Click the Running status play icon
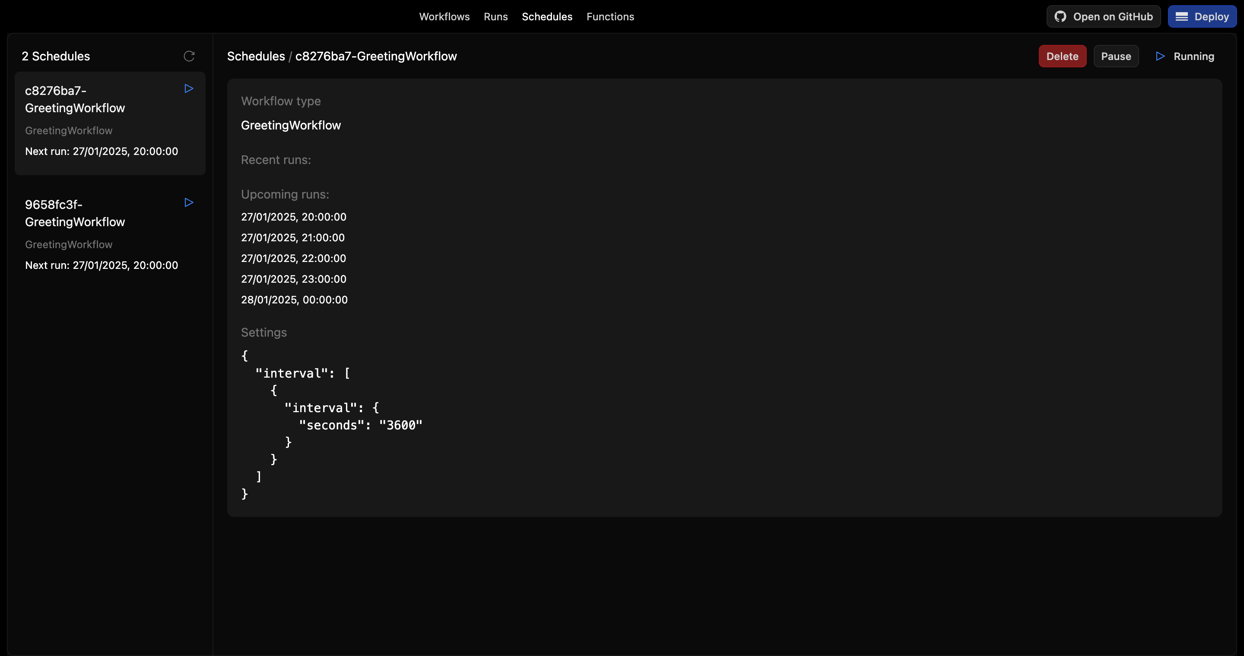The image size is (1244, 656). [x=1160, y=57]
